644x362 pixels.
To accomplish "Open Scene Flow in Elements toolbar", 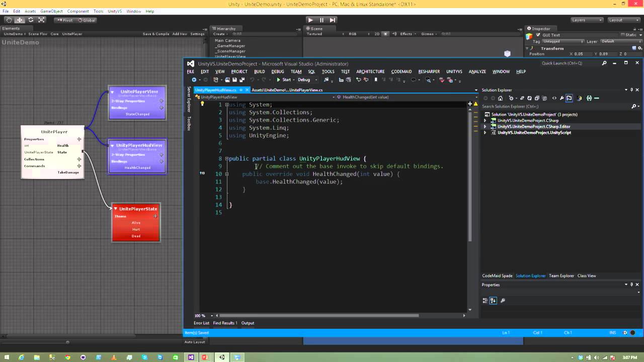I will [38, 34].
